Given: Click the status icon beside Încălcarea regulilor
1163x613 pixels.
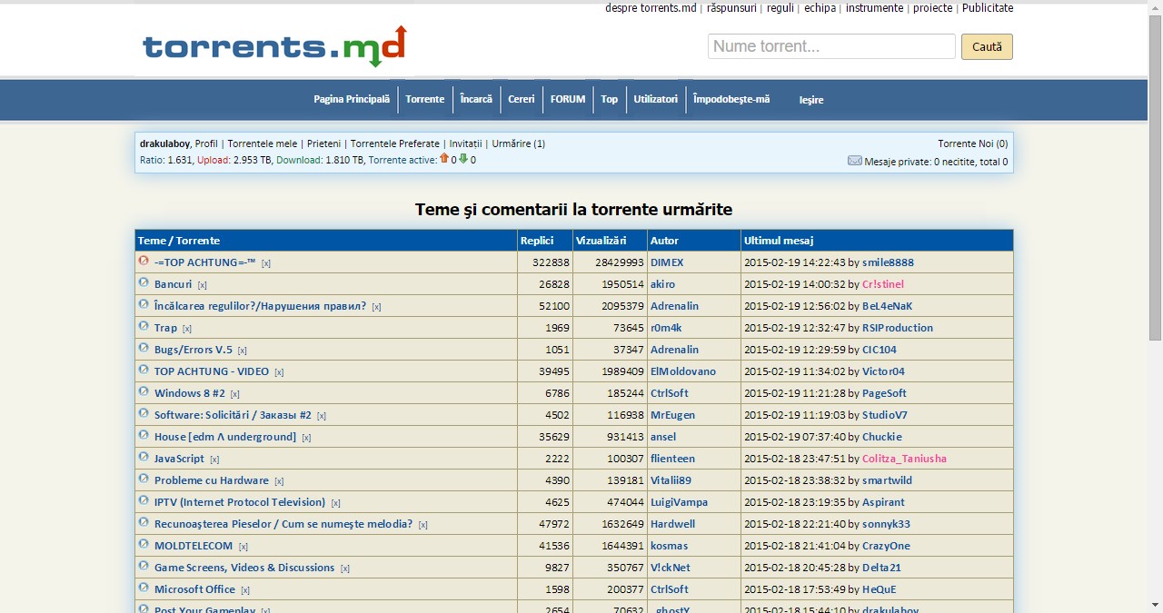Looking at the screenshot, I should (x=144, y=304).
